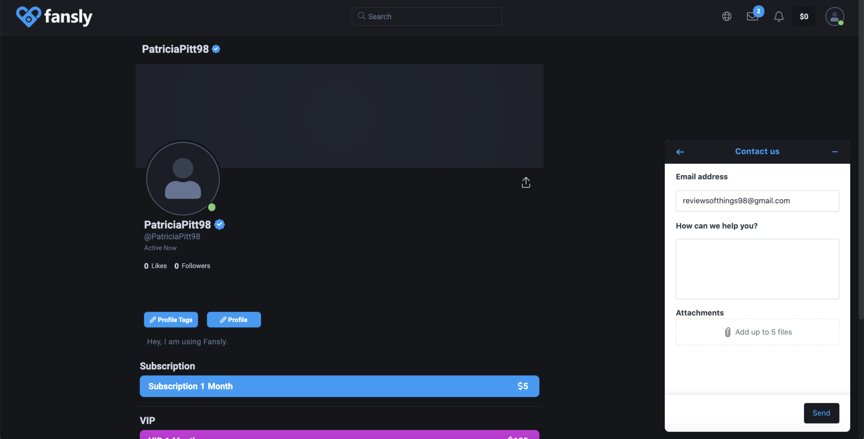Viewport: 864px width, 439px height.
Task: Open the 0 Followers link
Action: coord(192,266)
